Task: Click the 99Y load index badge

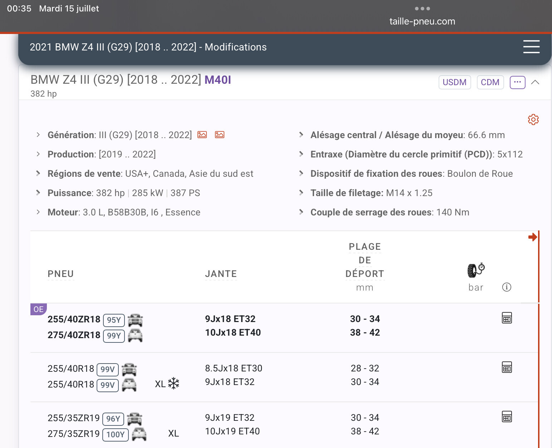Action: (x=114, y=336)
